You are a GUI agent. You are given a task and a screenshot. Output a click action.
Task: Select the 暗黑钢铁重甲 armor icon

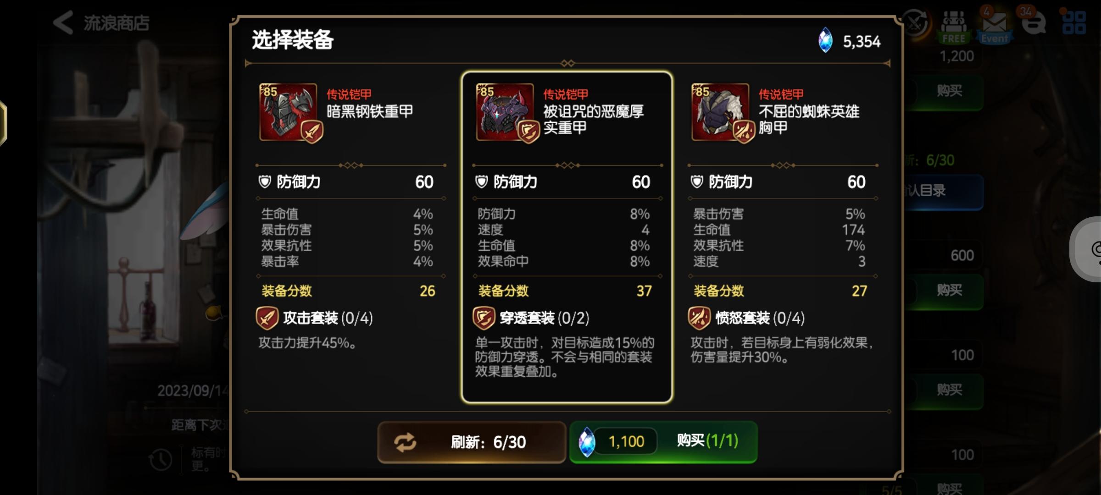(288, 112)
